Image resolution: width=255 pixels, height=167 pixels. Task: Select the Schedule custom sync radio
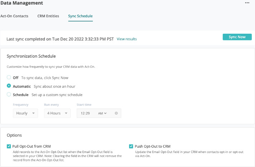coord(9,94)
